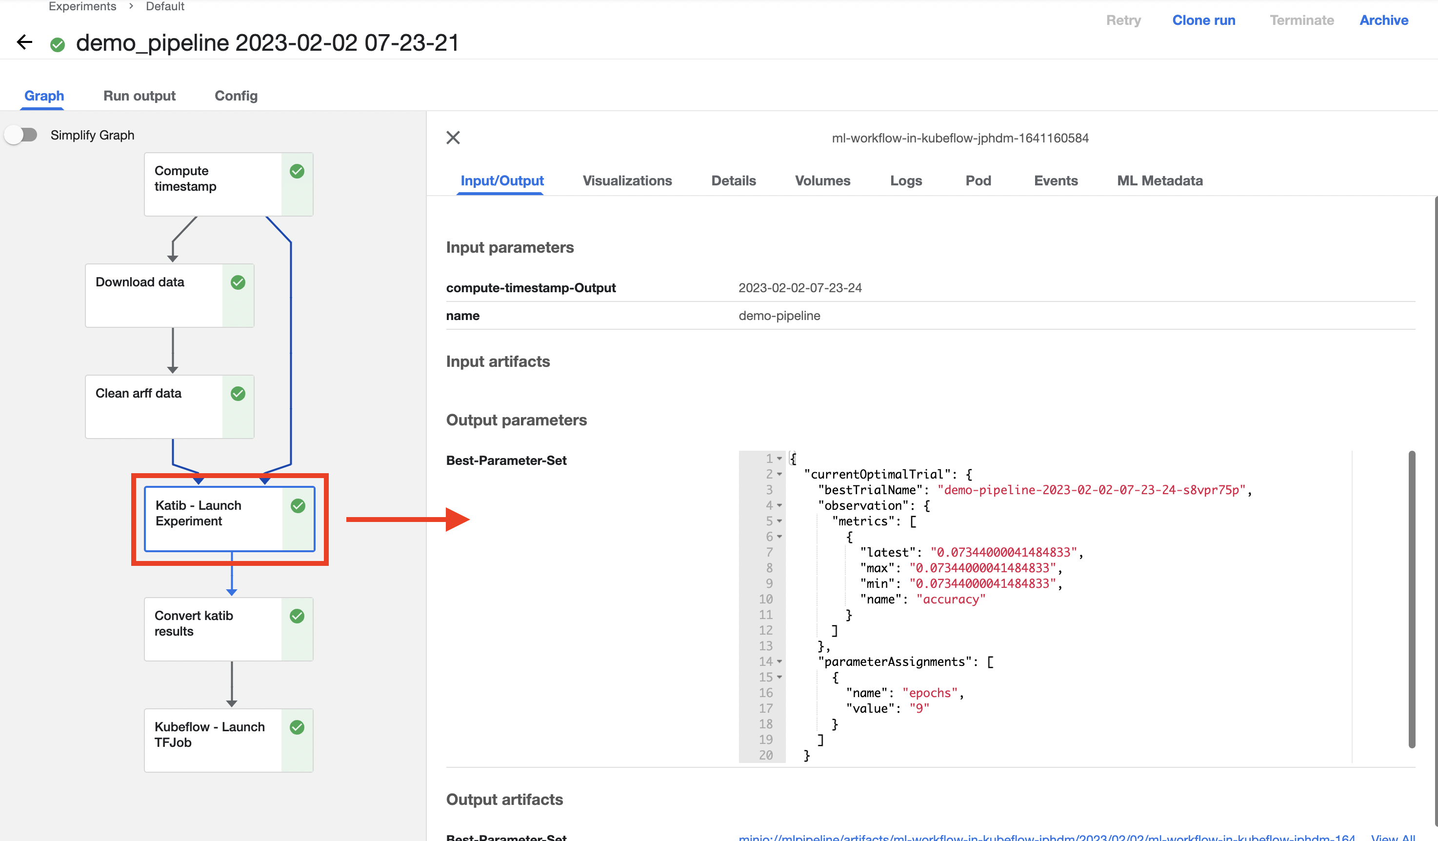Collapse JSON fold arrow at line 1

coord(779,459)
